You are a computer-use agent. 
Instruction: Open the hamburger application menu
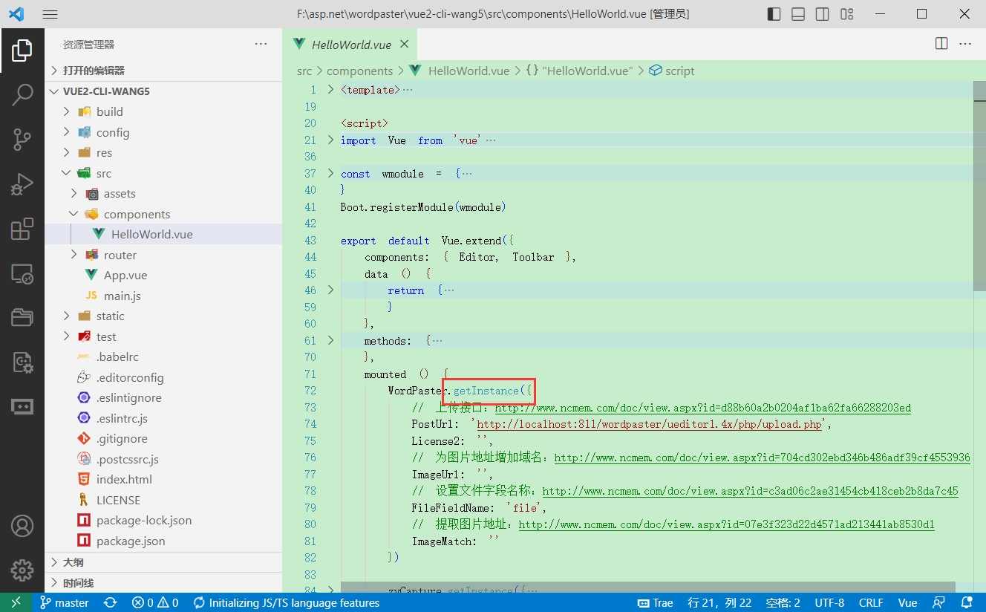(50, 14)
